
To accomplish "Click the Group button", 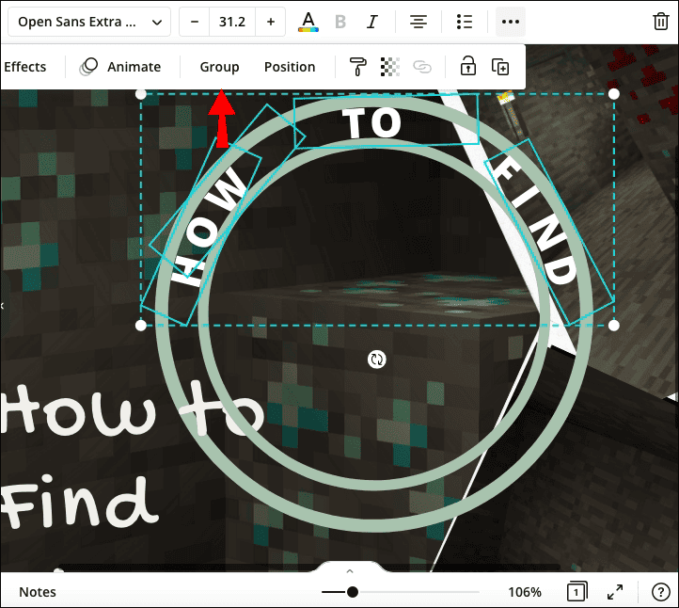I will [219, 67].
